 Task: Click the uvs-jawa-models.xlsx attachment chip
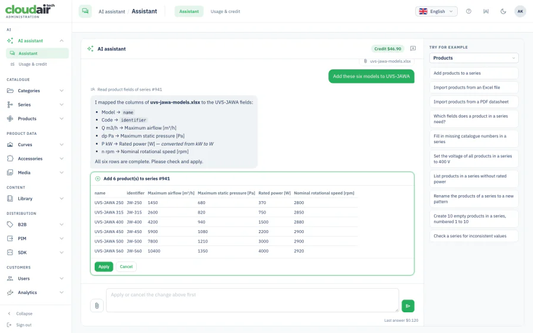pyautogui.click(x=387, y=61)
